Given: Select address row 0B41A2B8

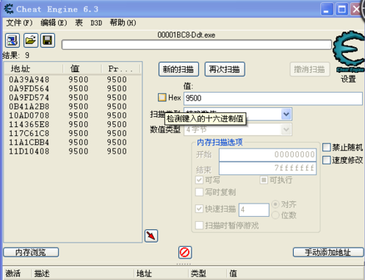Looking at the screenshot, I should coord(73,107).
